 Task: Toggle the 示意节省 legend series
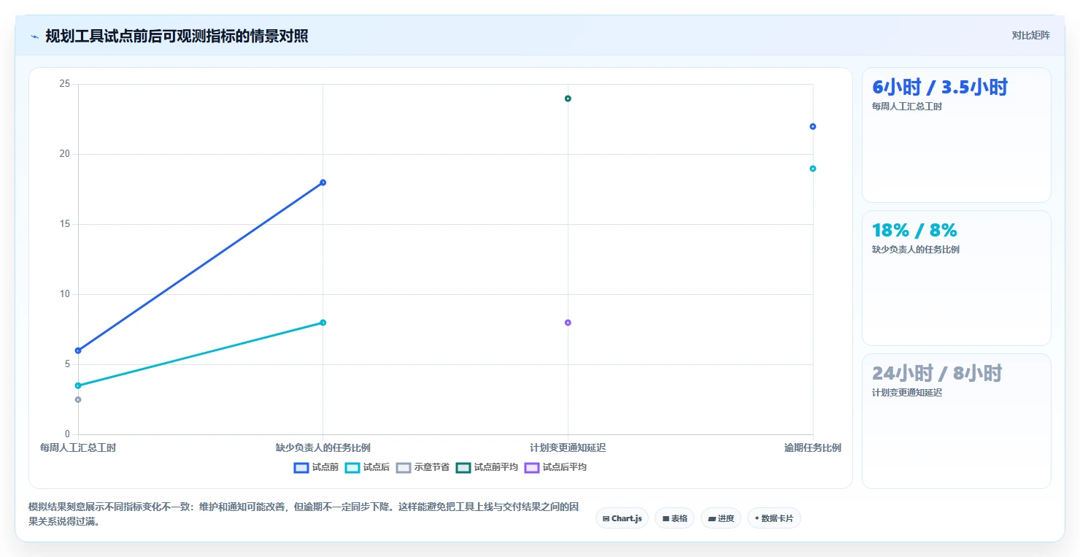[x=423, y=467]
